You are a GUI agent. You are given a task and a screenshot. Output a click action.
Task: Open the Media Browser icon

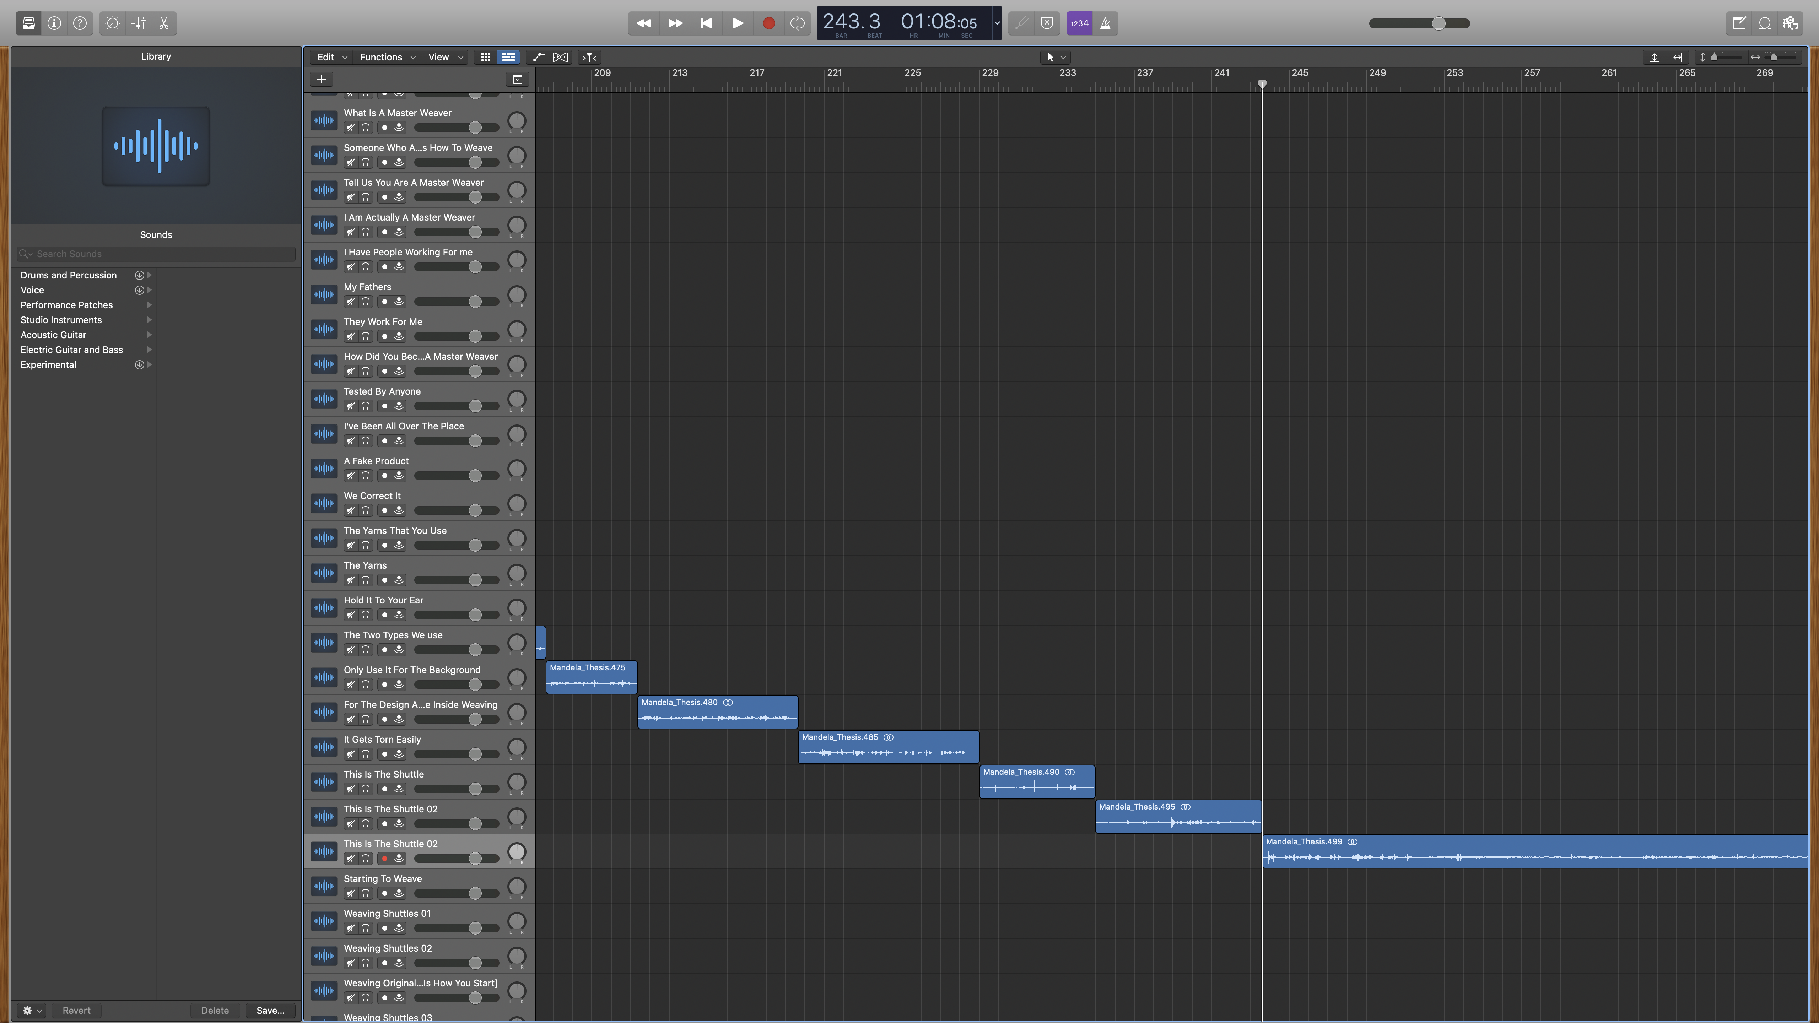[x=1790, y=23]
